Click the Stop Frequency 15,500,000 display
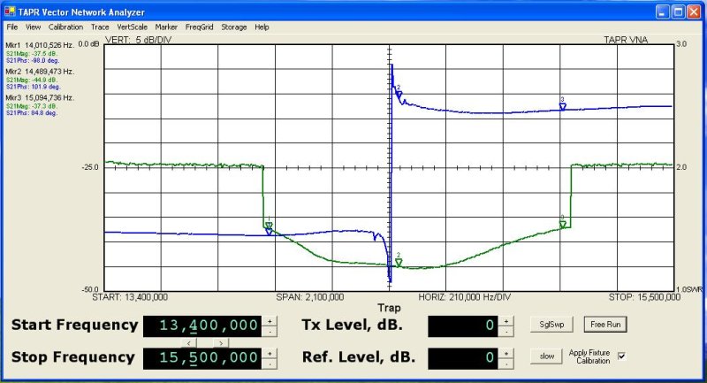This screenshot has height=383, width=707. pos(202,358)
